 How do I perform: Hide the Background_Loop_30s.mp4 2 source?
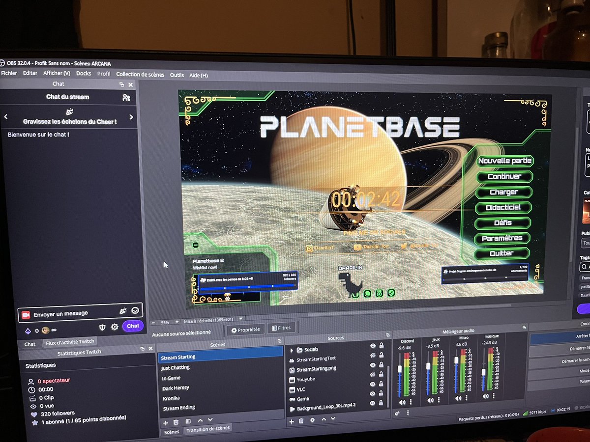pyautogui.click(x=373, y=403)
